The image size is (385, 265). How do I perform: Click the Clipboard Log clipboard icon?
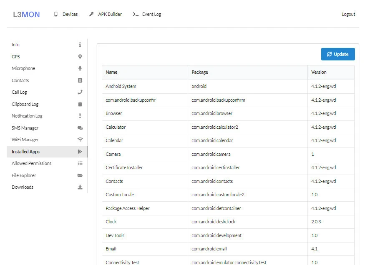pyautogui.click(x=80, y=104)
